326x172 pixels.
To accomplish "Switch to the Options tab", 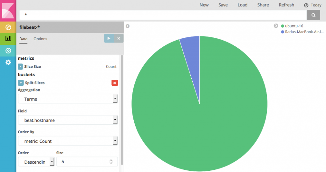I will 40,39.
